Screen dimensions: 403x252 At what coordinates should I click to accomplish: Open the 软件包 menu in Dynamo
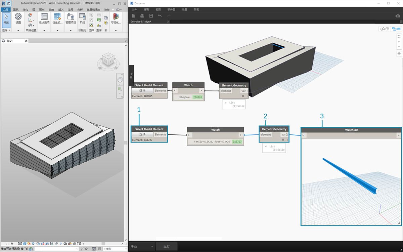pos(171,9)
